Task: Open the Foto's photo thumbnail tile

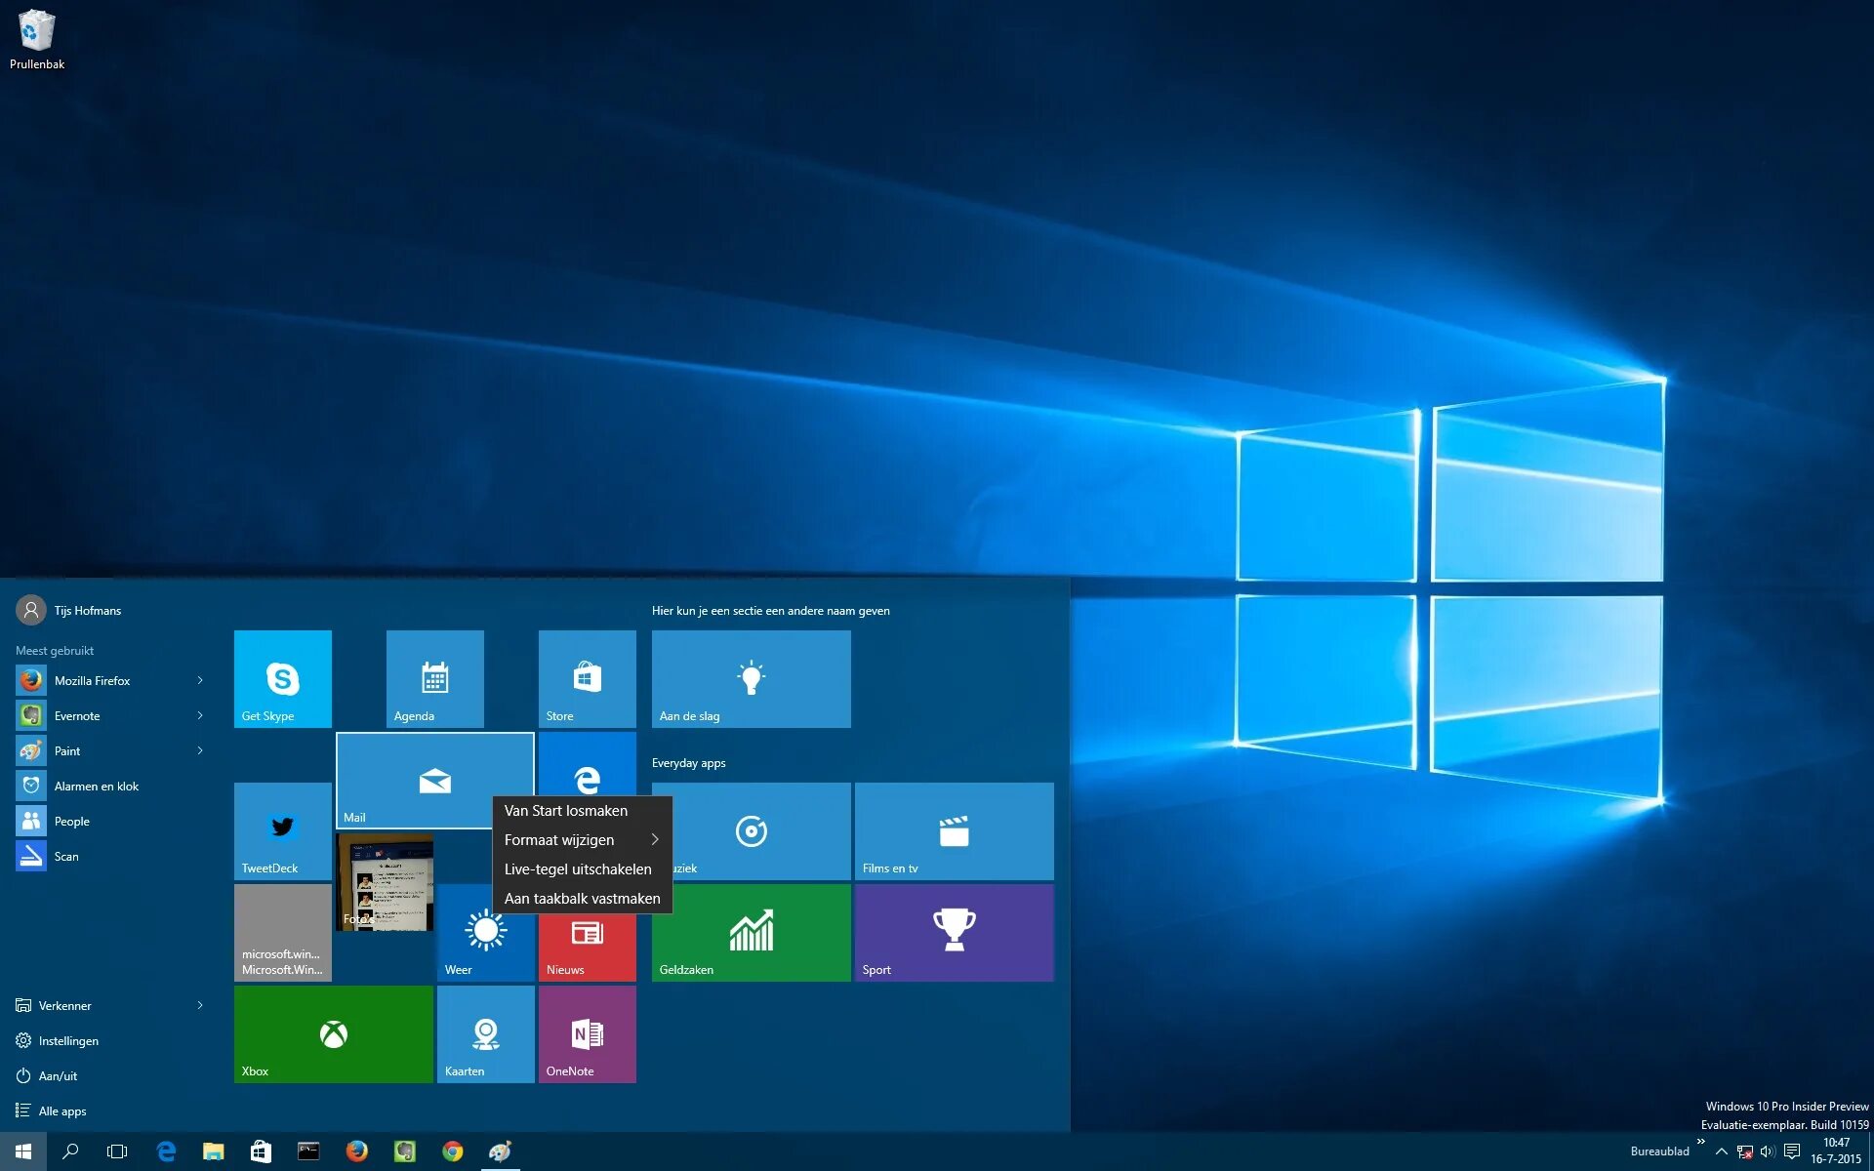Action: (x=385, y=883)
